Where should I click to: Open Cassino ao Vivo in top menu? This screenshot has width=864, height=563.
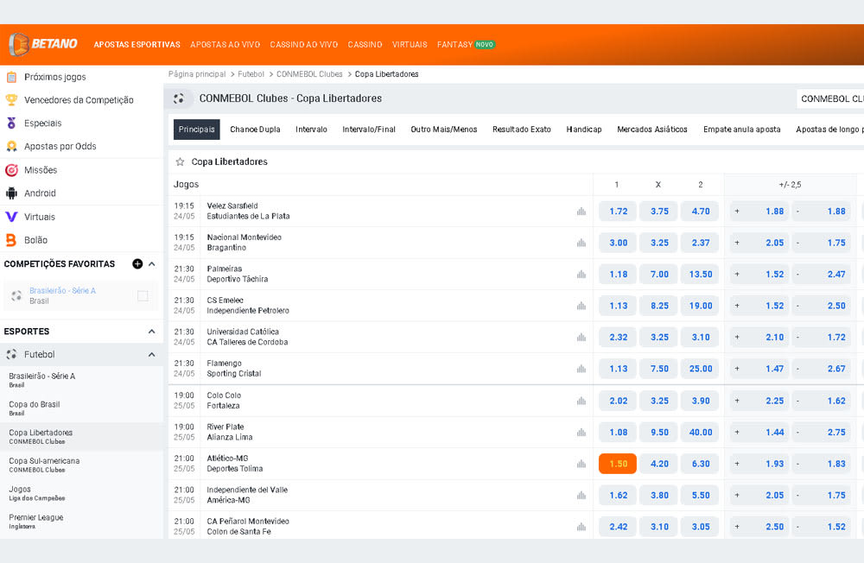click(303, 45)
